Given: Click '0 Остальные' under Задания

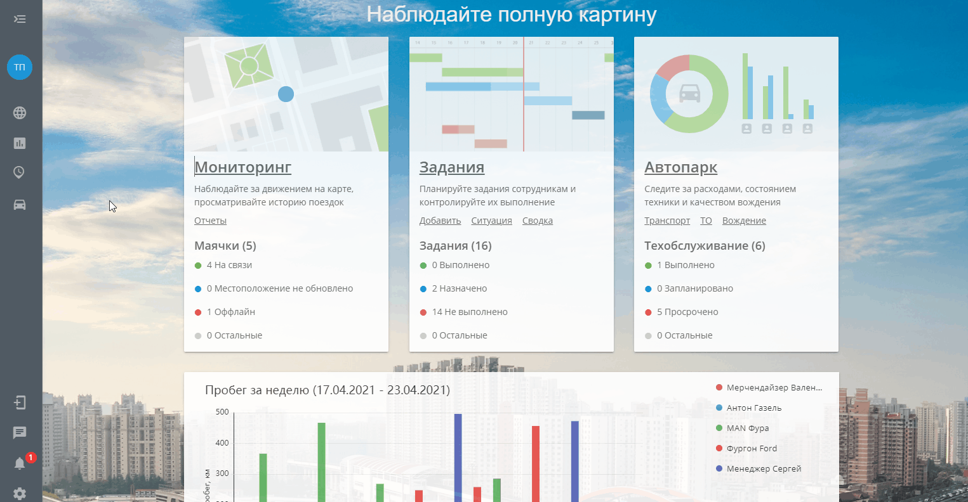Looking at the screenshot, I should (453, 335).
